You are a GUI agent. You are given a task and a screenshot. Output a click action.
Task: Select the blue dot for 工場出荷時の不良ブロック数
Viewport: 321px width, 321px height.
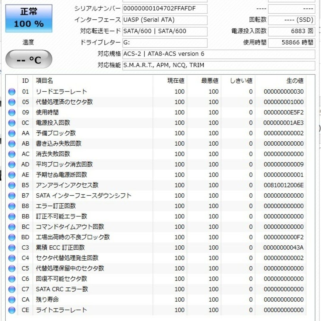tap(12, 237)
